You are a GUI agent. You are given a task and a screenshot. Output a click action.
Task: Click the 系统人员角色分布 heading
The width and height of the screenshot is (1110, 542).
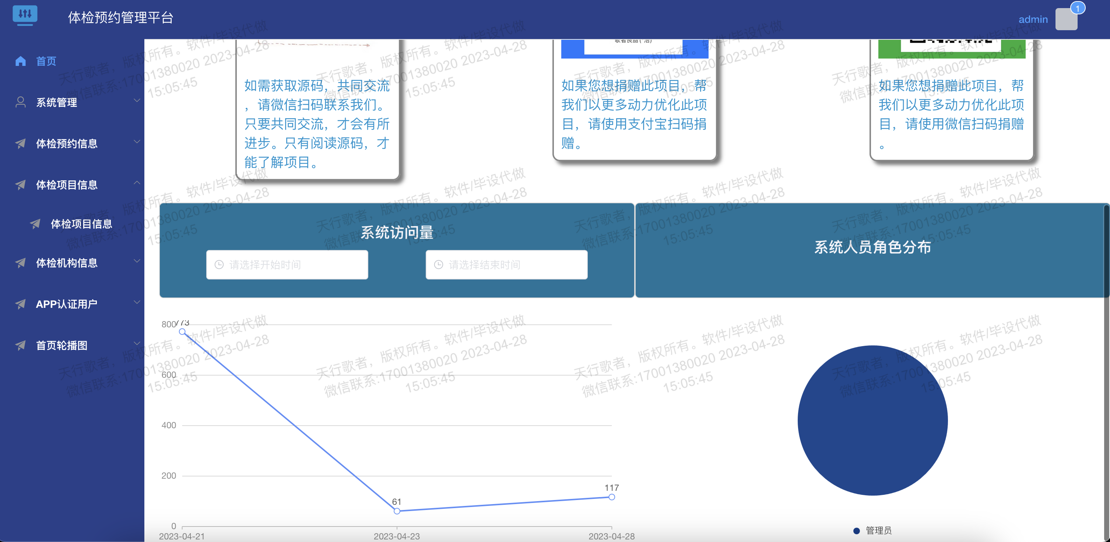[x=872, y=247]
